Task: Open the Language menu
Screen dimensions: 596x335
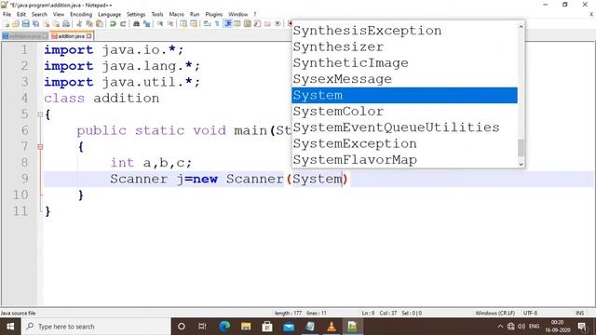Action: (x=109, y=14)
